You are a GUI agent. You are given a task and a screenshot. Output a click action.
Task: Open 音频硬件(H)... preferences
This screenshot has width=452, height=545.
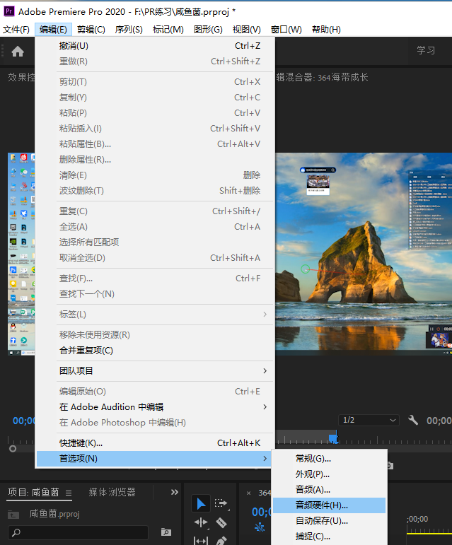329,505
